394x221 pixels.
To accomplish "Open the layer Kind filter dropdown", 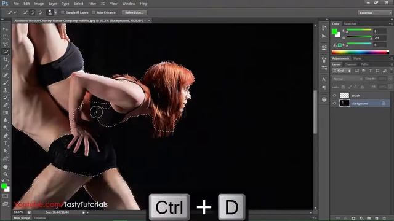I will coord(341,71).
